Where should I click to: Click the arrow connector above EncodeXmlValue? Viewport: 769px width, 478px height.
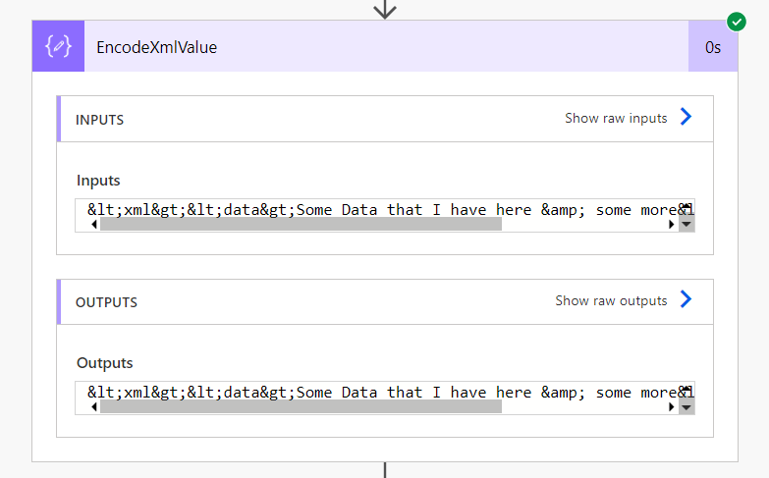[385, 9]
